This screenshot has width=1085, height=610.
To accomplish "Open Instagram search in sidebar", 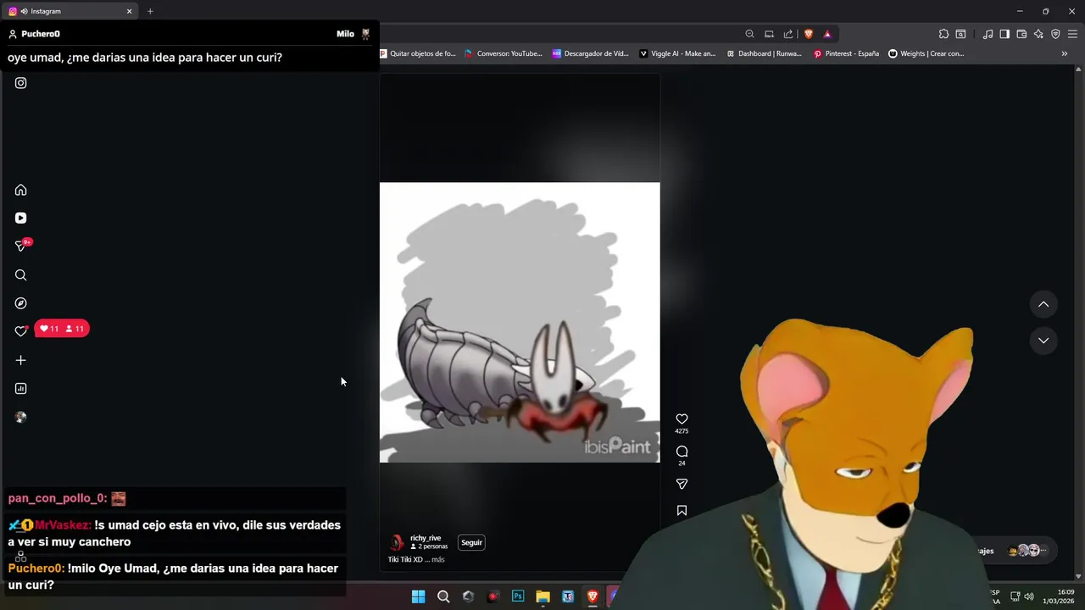I will (20, 274).
